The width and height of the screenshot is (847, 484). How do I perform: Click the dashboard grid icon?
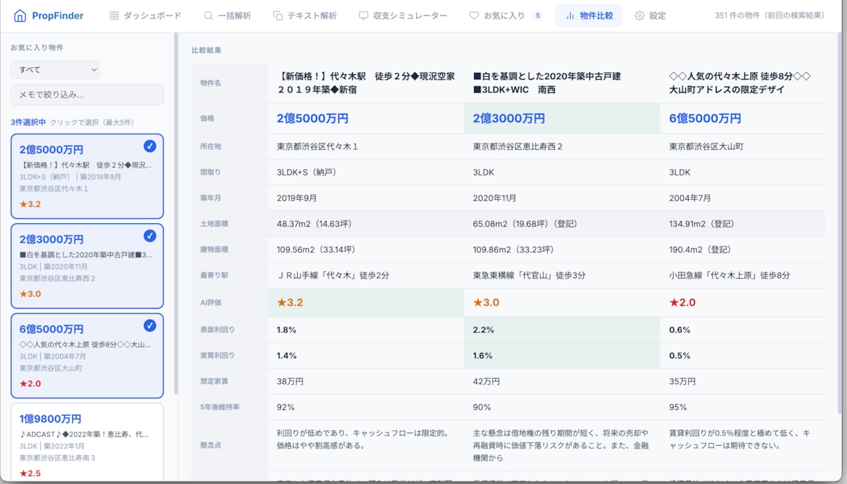[x=115, y=15]
